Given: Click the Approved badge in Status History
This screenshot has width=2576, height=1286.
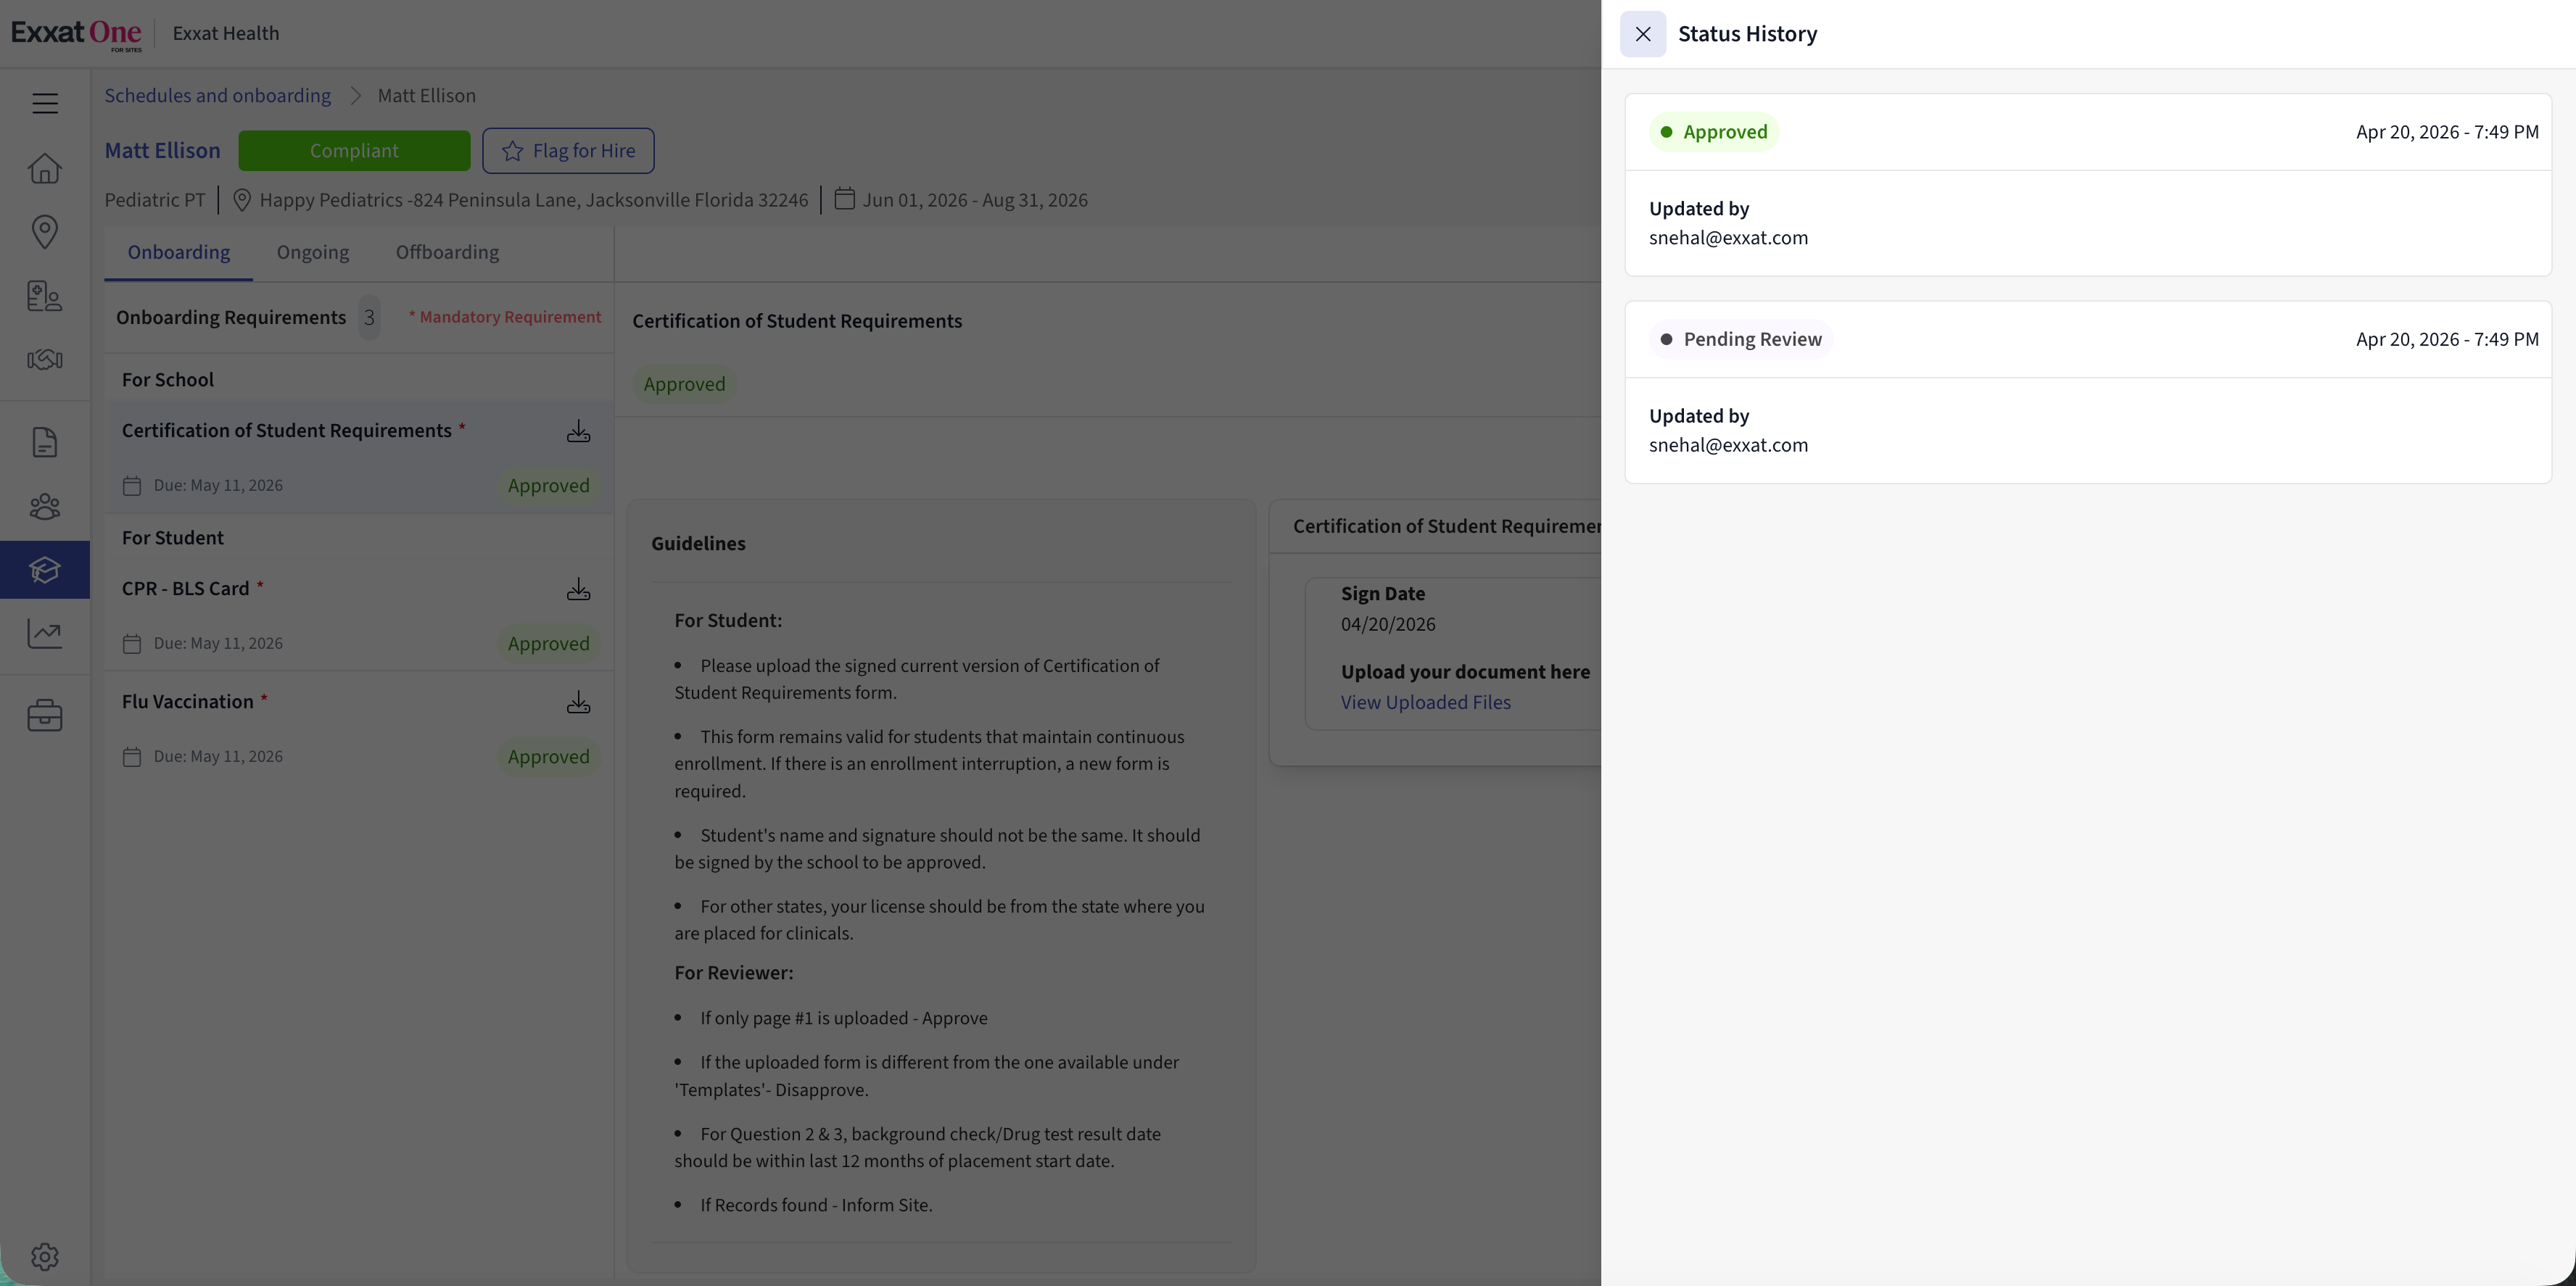Looking at the screenshot, I should 1714,132.
